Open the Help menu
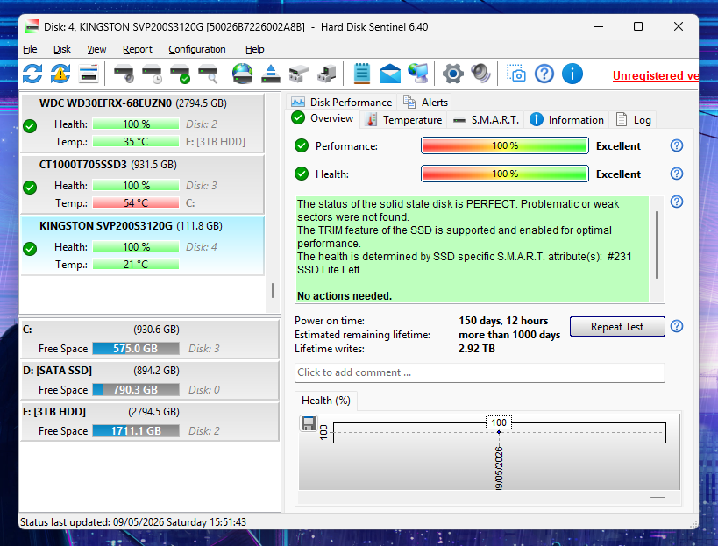 click(254, 49)
